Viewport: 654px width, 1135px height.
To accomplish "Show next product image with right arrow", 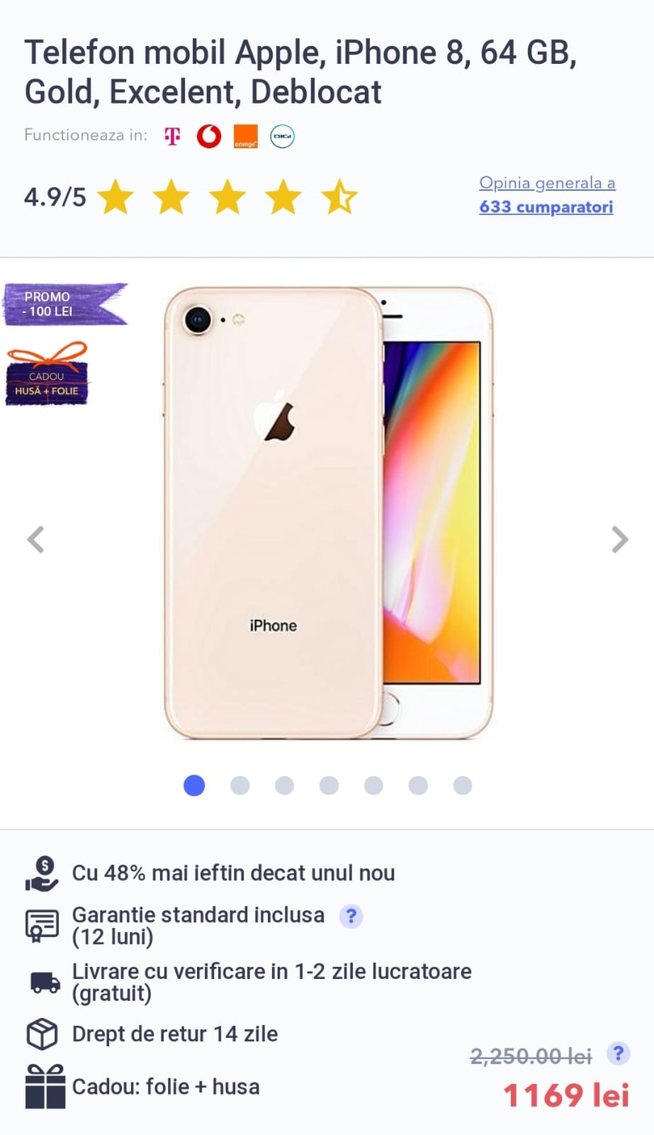I will coord(619,540).
